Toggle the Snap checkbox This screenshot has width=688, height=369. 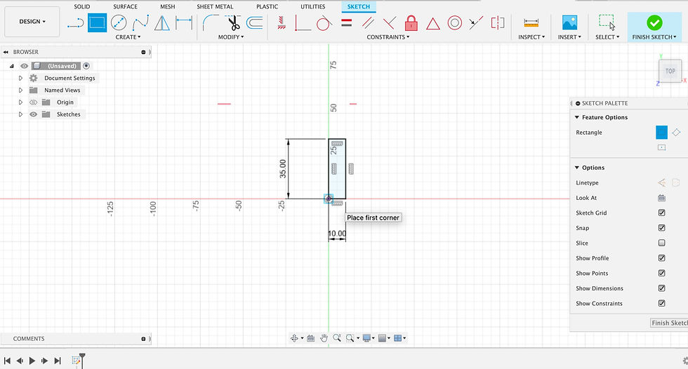(x=661, y=228)
